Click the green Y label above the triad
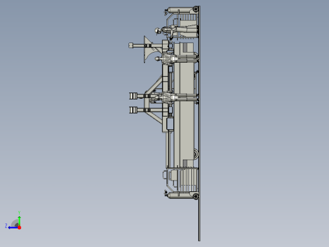329x247 pixels. click(x=19, y=213)
